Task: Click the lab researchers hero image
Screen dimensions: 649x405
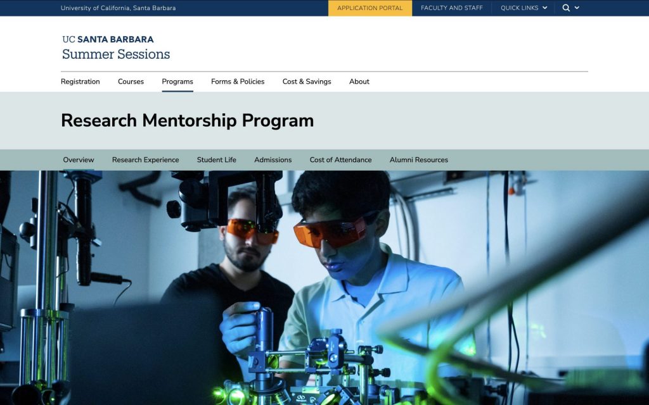Action: (x=324, y=288)
